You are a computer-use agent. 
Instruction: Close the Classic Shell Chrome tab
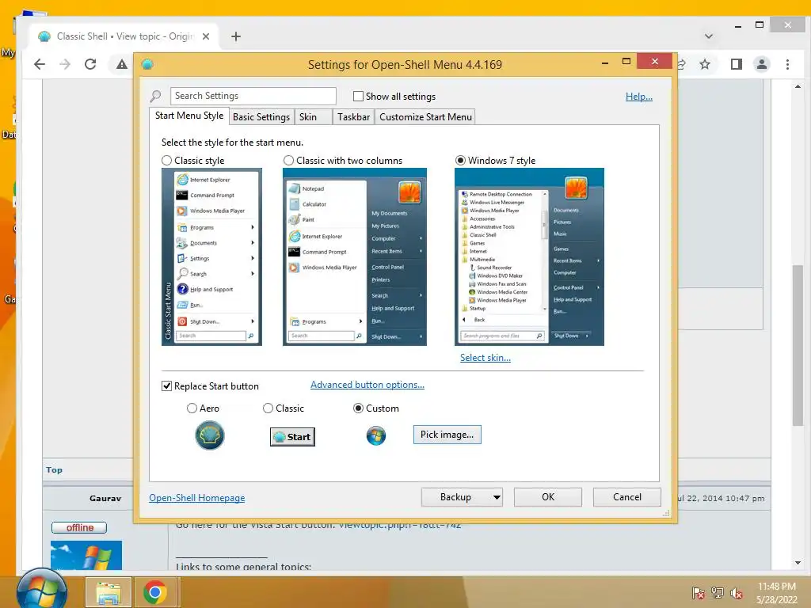pyautogui.click(x=206, y=36)
